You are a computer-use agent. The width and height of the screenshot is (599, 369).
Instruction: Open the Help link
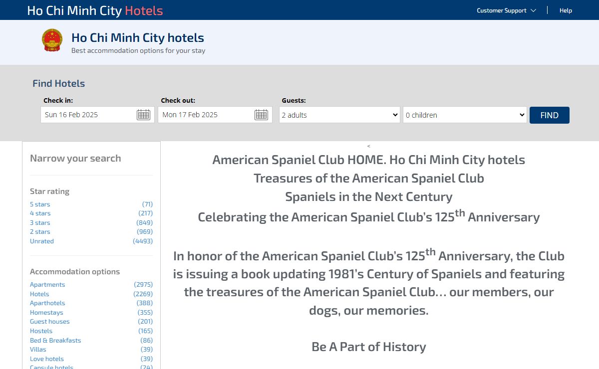pos(566,10)
